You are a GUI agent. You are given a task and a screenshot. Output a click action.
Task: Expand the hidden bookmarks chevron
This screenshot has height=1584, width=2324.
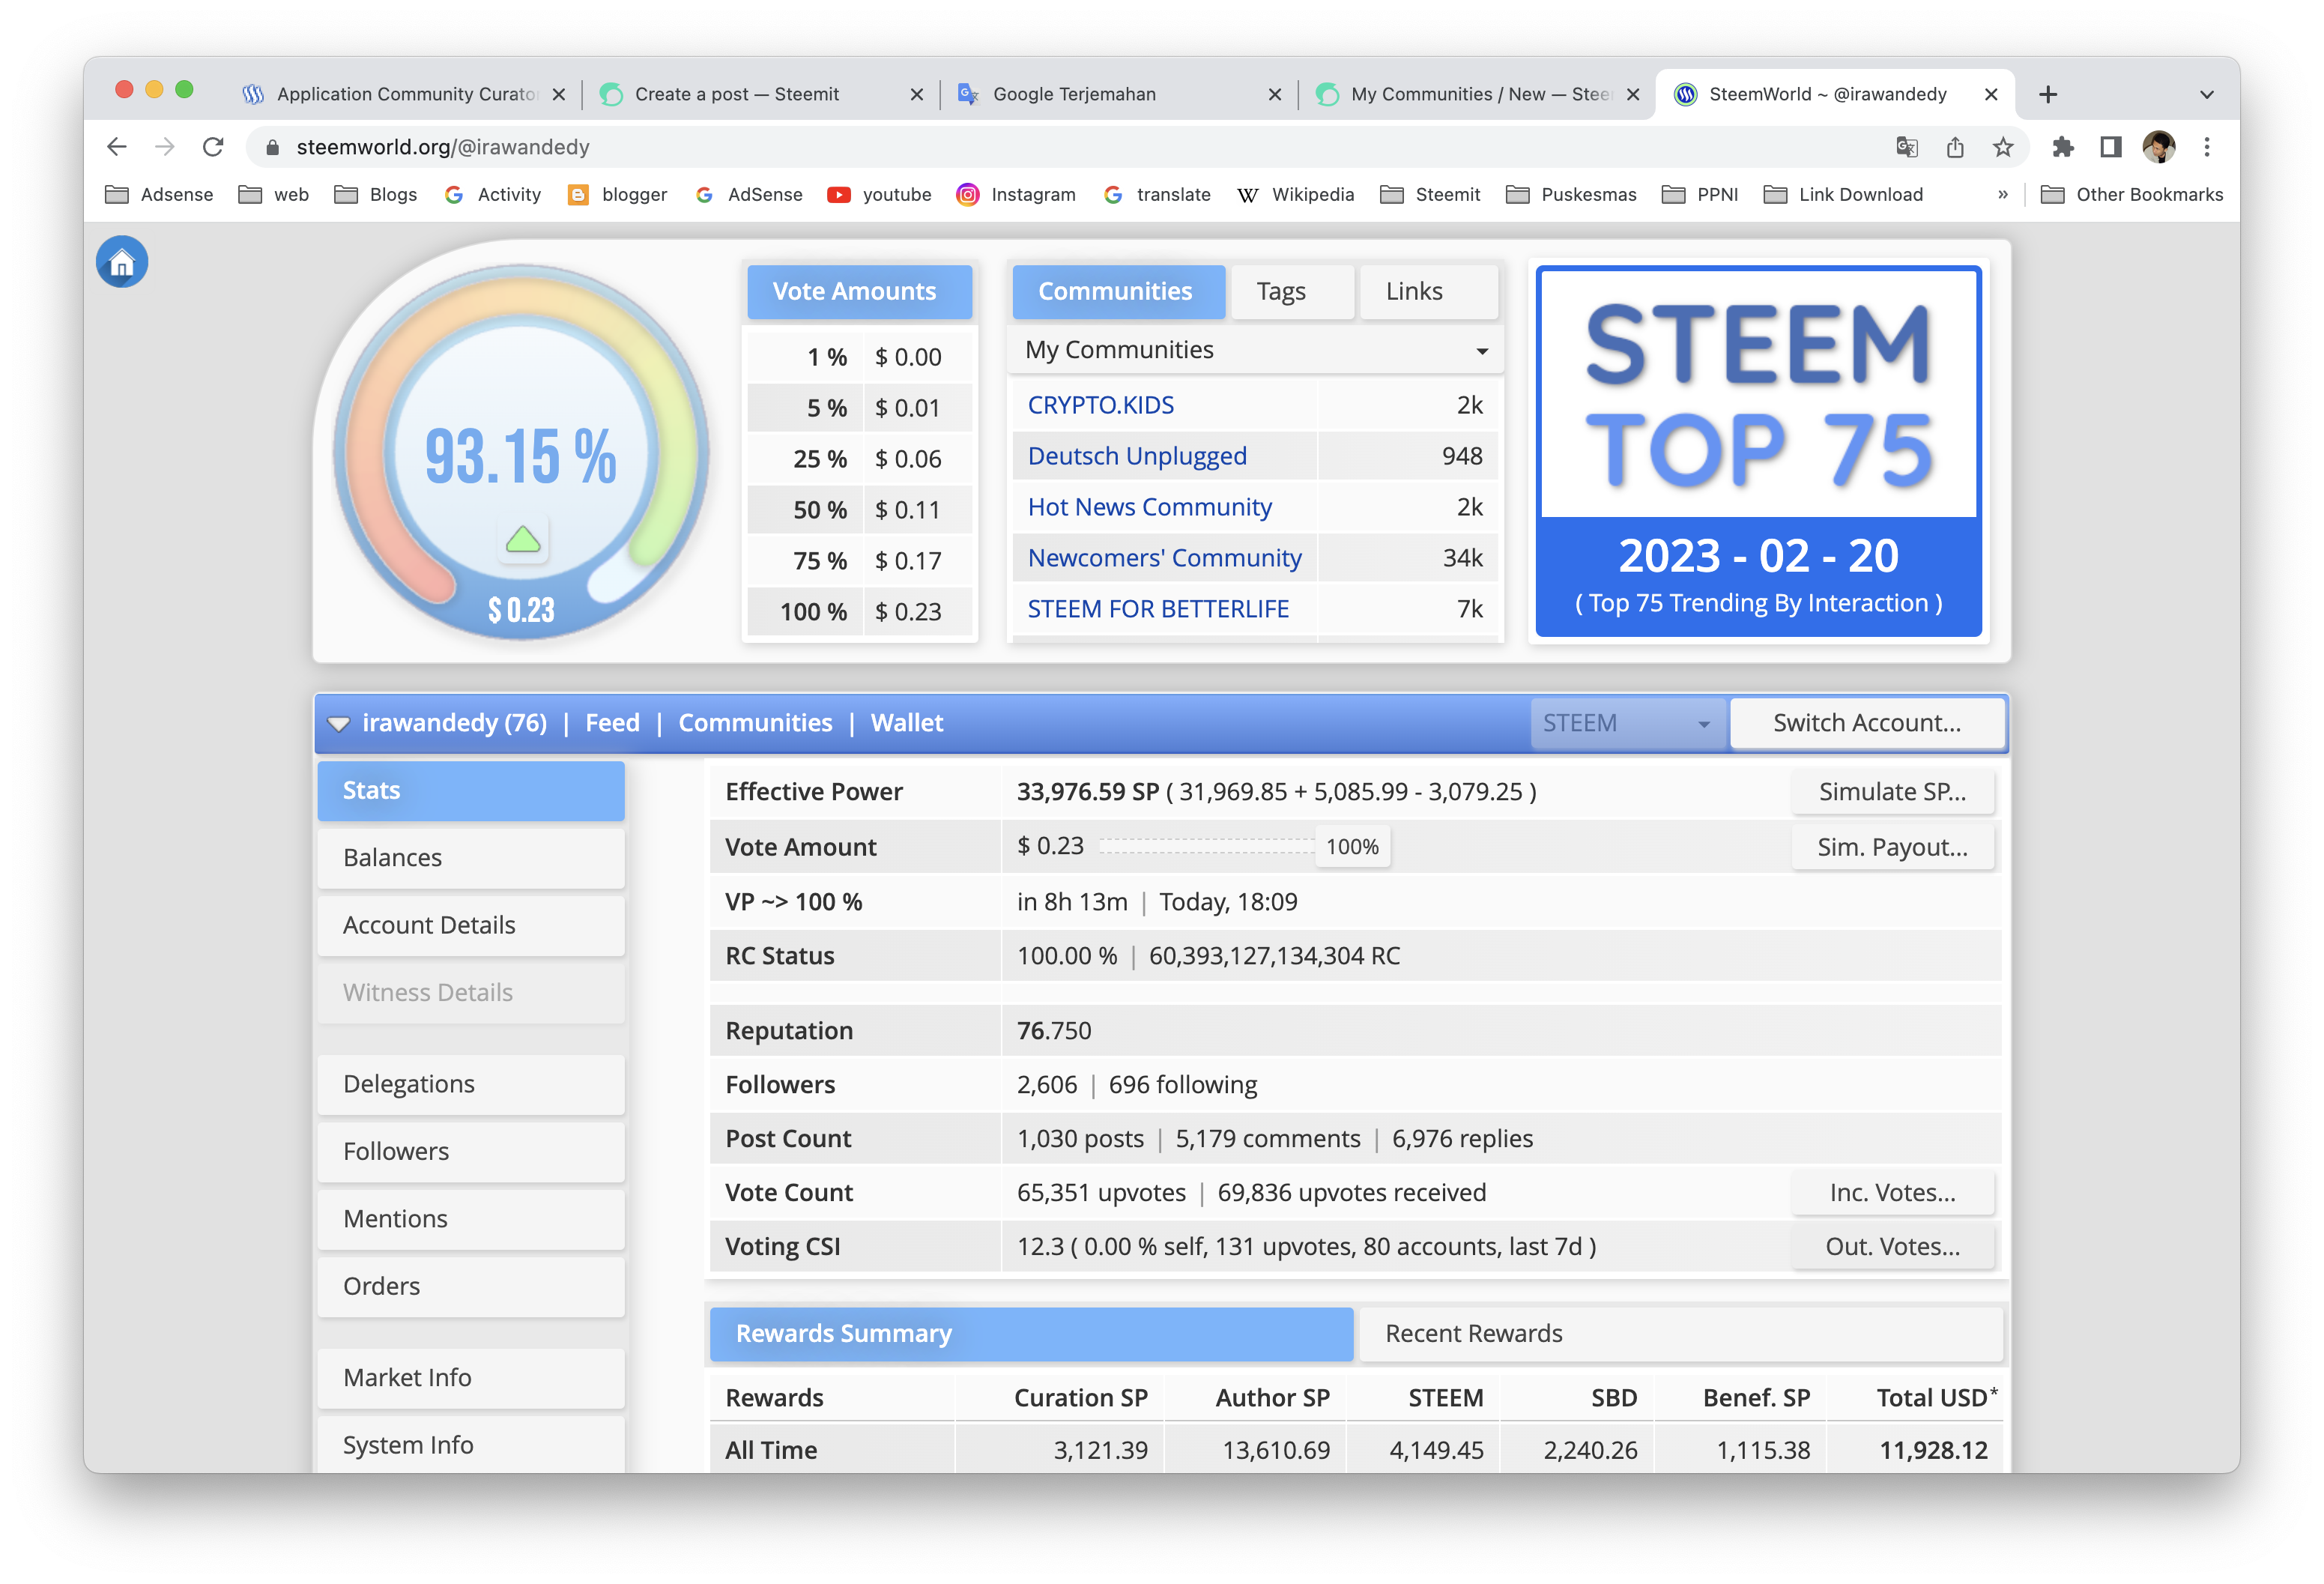(2002, 195)
